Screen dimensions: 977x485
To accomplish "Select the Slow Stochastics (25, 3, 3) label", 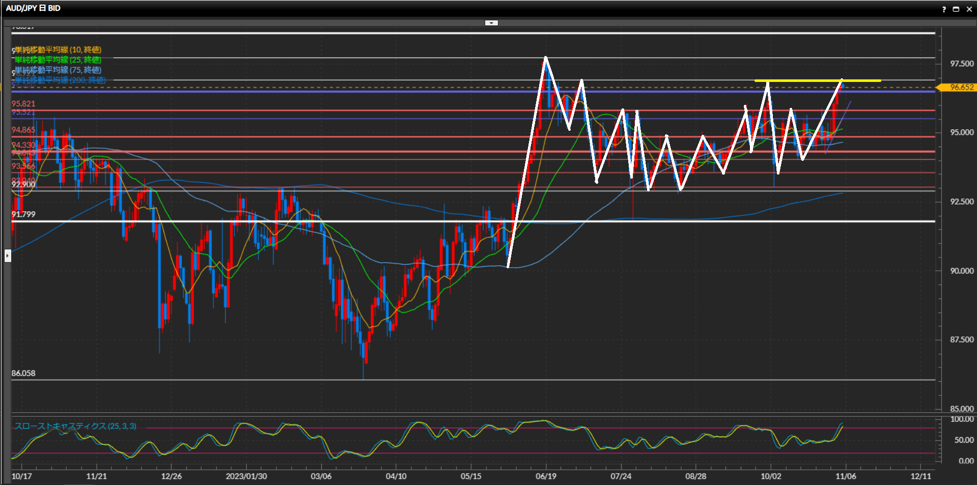I will [75, 426].
